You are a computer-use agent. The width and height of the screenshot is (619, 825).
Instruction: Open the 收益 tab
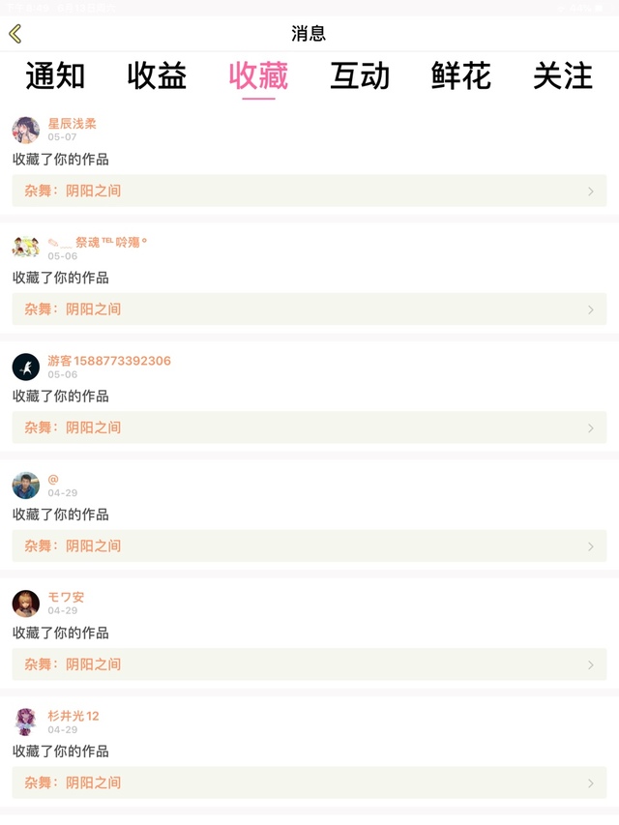pyautogui.click(x=157, y=76)
